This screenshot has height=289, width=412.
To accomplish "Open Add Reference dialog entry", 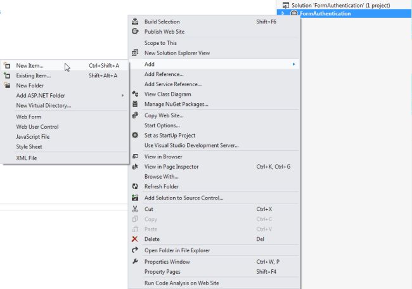I will 164,74.
